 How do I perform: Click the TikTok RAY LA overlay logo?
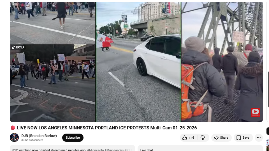coord(18,47)
